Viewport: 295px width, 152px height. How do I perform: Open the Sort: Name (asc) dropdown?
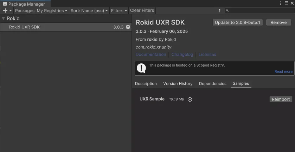point(89,11)
